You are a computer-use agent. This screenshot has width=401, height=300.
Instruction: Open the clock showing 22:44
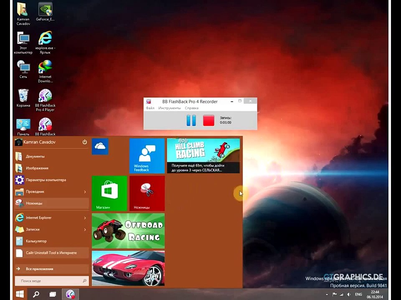click(375, 295)
